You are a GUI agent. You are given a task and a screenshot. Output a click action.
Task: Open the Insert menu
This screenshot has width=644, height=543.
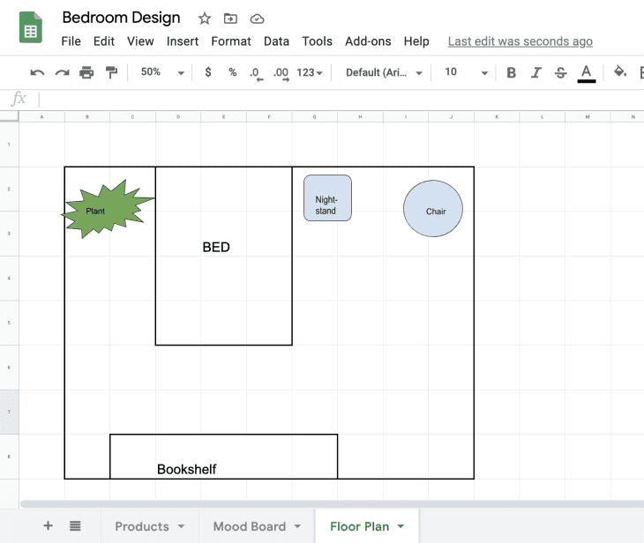point(183,41)
